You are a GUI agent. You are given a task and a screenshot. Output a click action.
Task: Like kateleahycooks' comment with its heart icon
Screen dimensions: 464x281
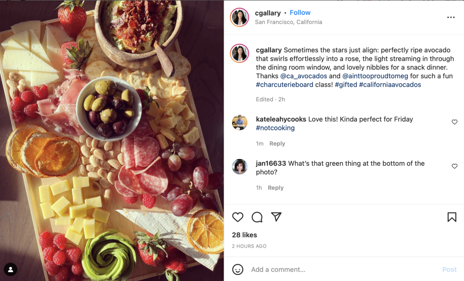(x=454, y=122)
